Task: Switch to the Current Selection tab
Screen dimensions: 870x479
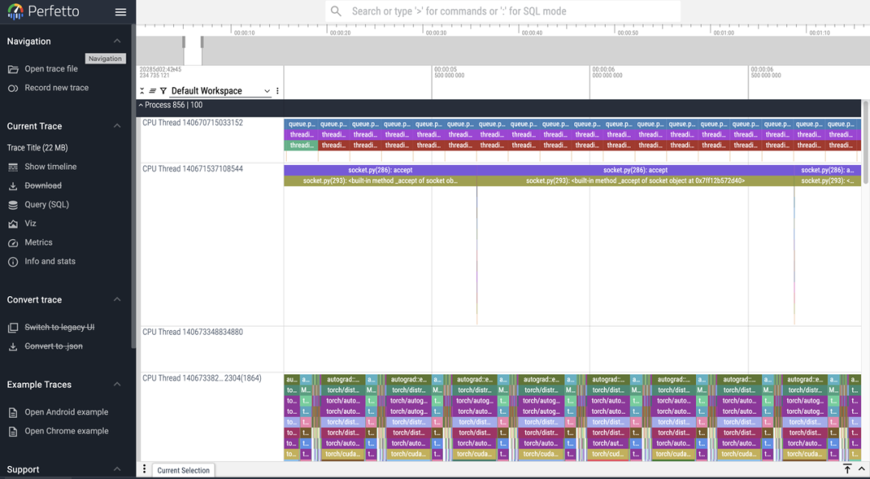Action: [x=183, y=470]
